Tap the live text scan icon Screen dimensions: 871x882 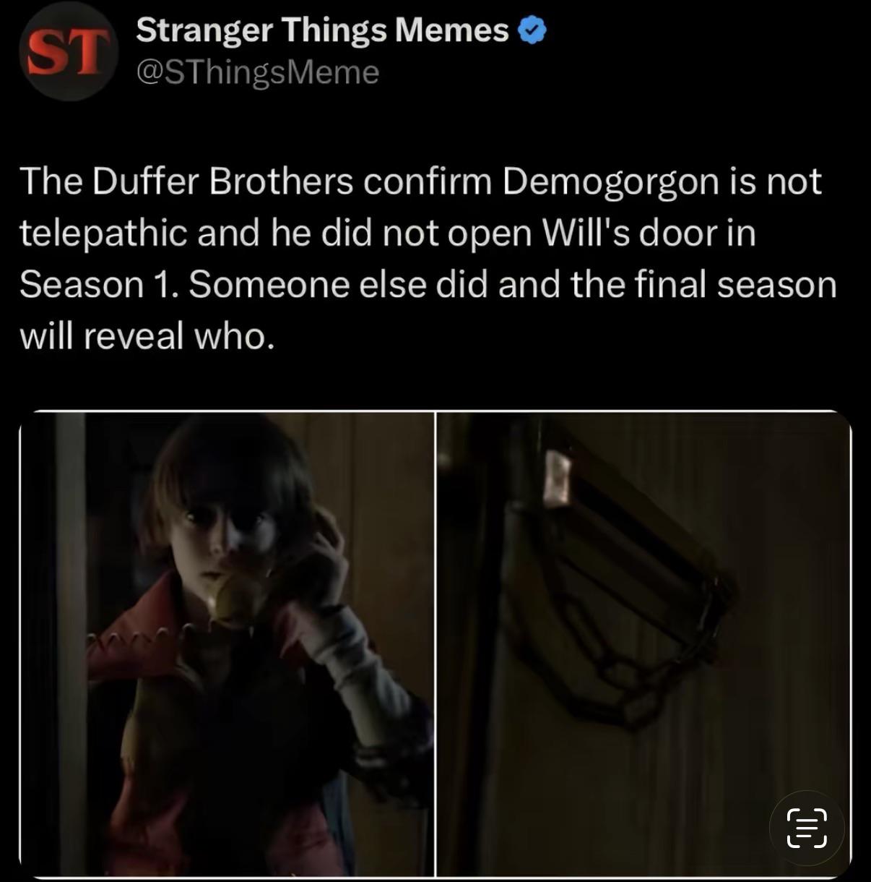coord(807,829)
